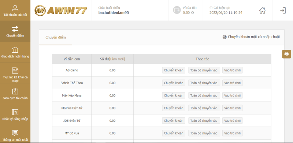This screenshot has width=293, height=143.
Task: Go to home page via house icon
Action: point(262,10)
